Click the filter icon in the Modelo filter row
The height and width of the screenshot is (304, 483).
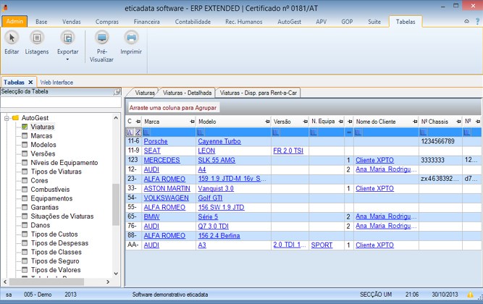202,132
